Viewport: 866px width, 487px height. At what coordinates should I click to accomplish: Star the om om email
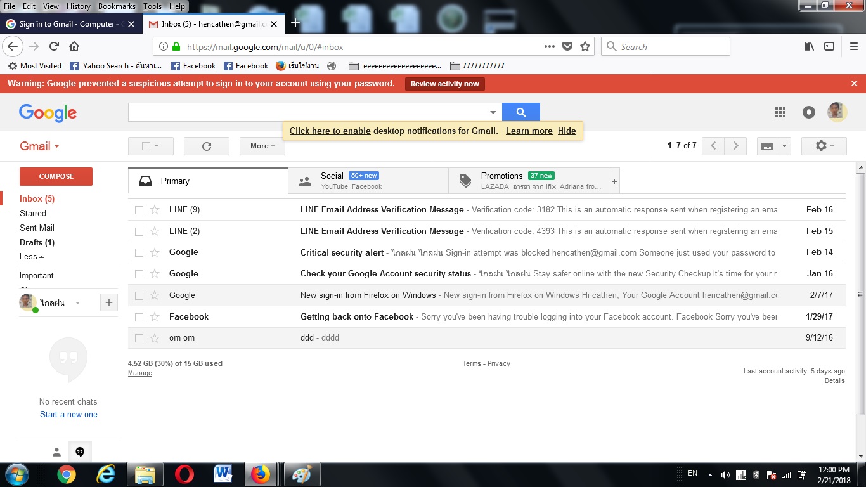click(x=155, y=338)
